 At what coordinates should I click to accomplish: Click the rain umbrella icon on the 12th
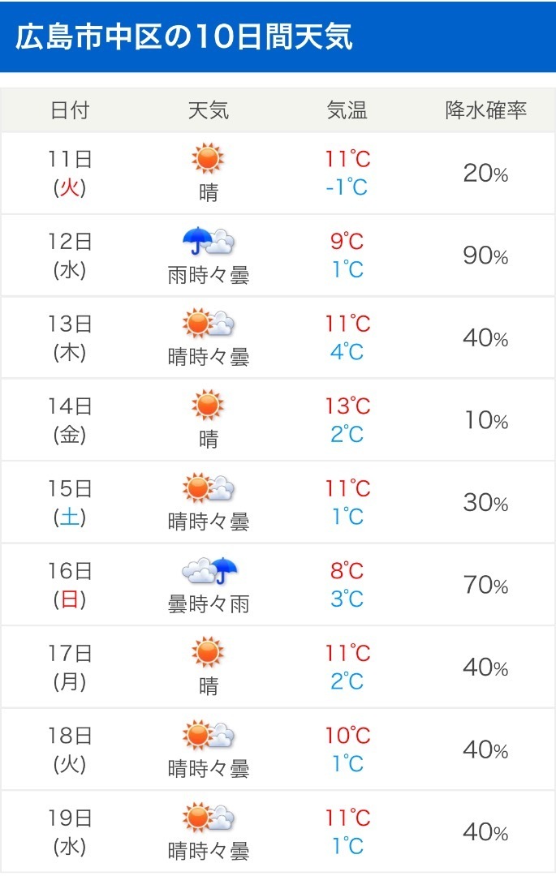208,241
